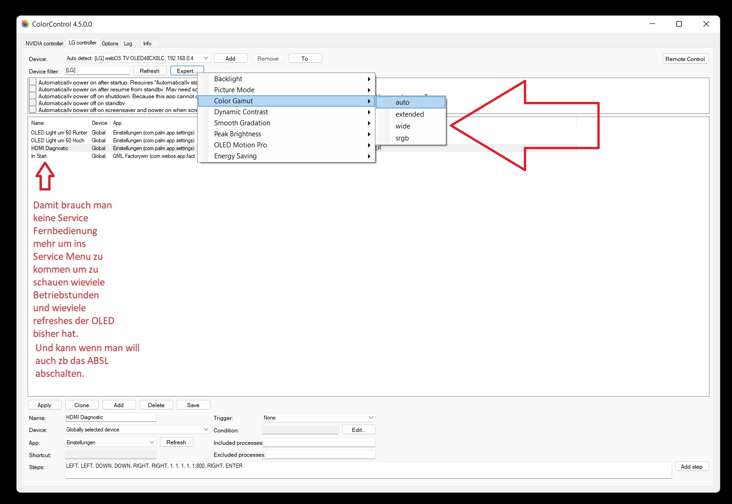Image resolution: width=732 pixels, height=504 pixels.
Task: Sort presets by App column header
Action: pos(154,123)
